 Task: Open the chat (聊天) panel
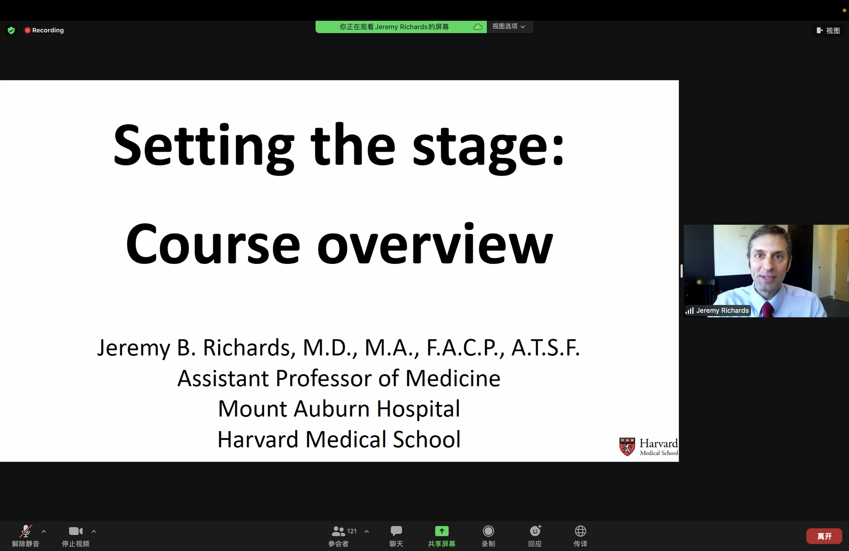point(396,536)
